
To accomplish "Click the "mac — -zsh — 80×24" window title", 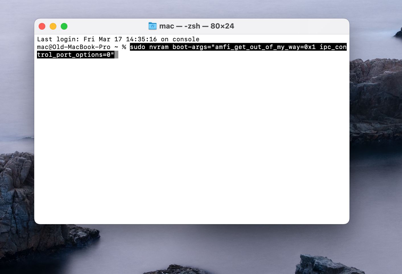I will (197, 26).
